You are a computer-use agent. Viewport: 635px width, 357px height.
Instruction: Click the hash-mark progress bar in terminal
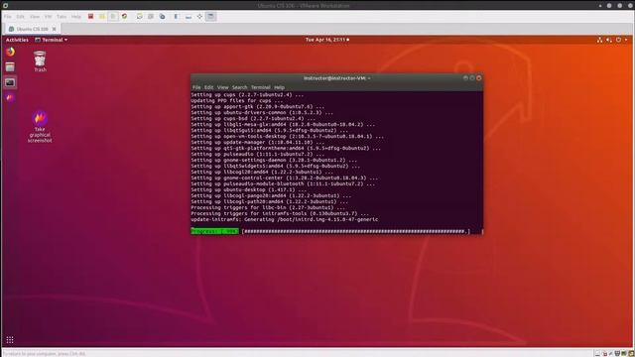[x=356, y=231]
